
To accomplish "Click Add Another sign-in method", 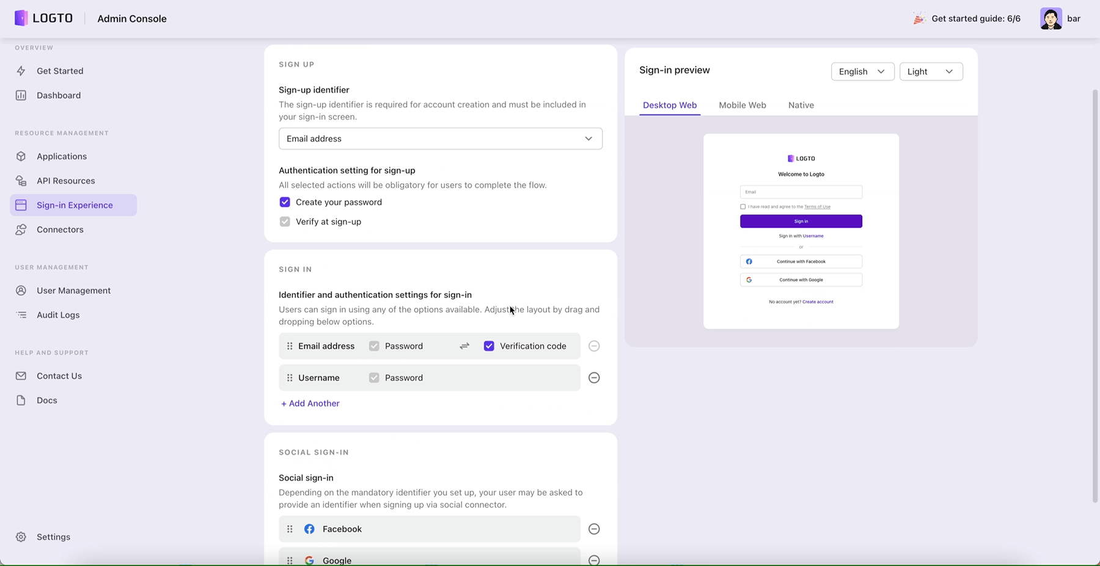I will [310, 403].
